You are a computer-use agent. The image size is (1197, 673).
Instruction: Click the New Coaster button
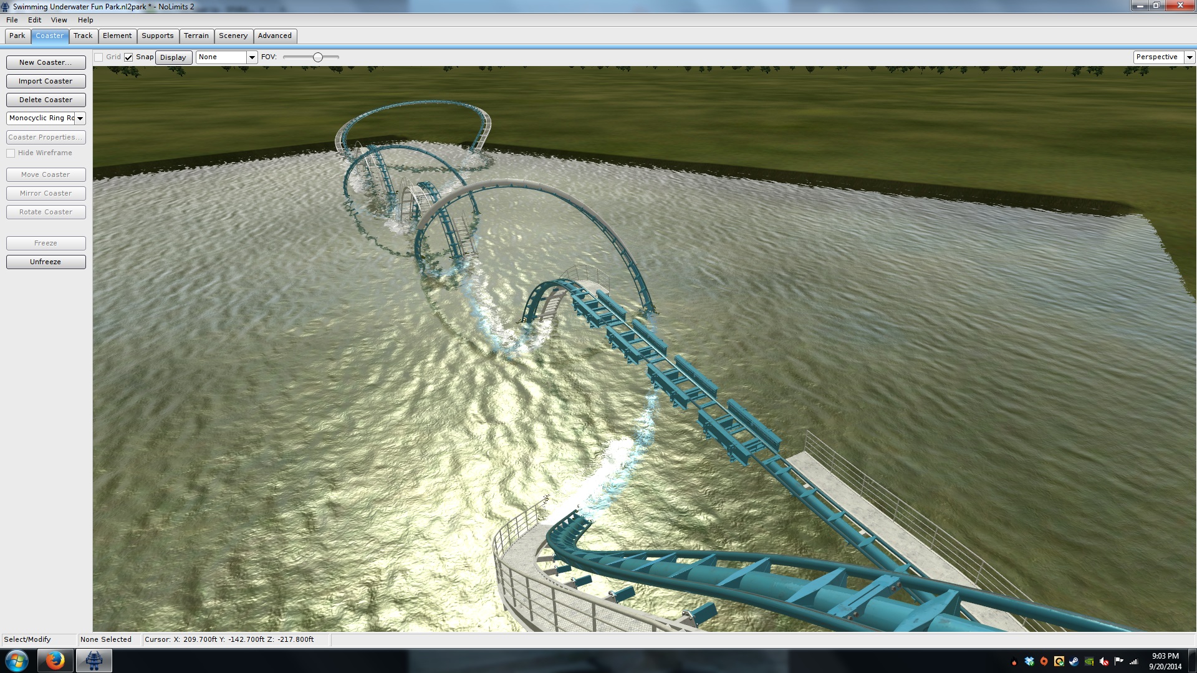point(46,62)
